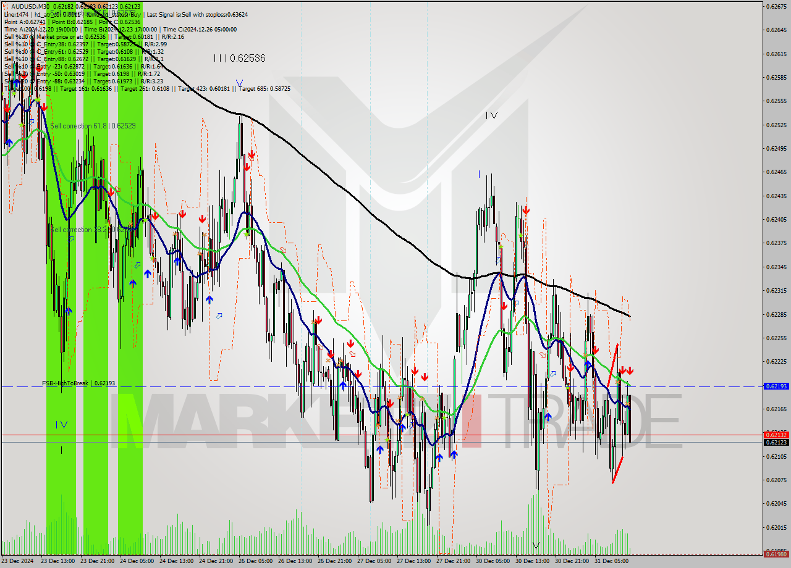The height and width of the screenshot is (568, 791).
Task: Click the 0.62645 price axis label
Action: 776,30
